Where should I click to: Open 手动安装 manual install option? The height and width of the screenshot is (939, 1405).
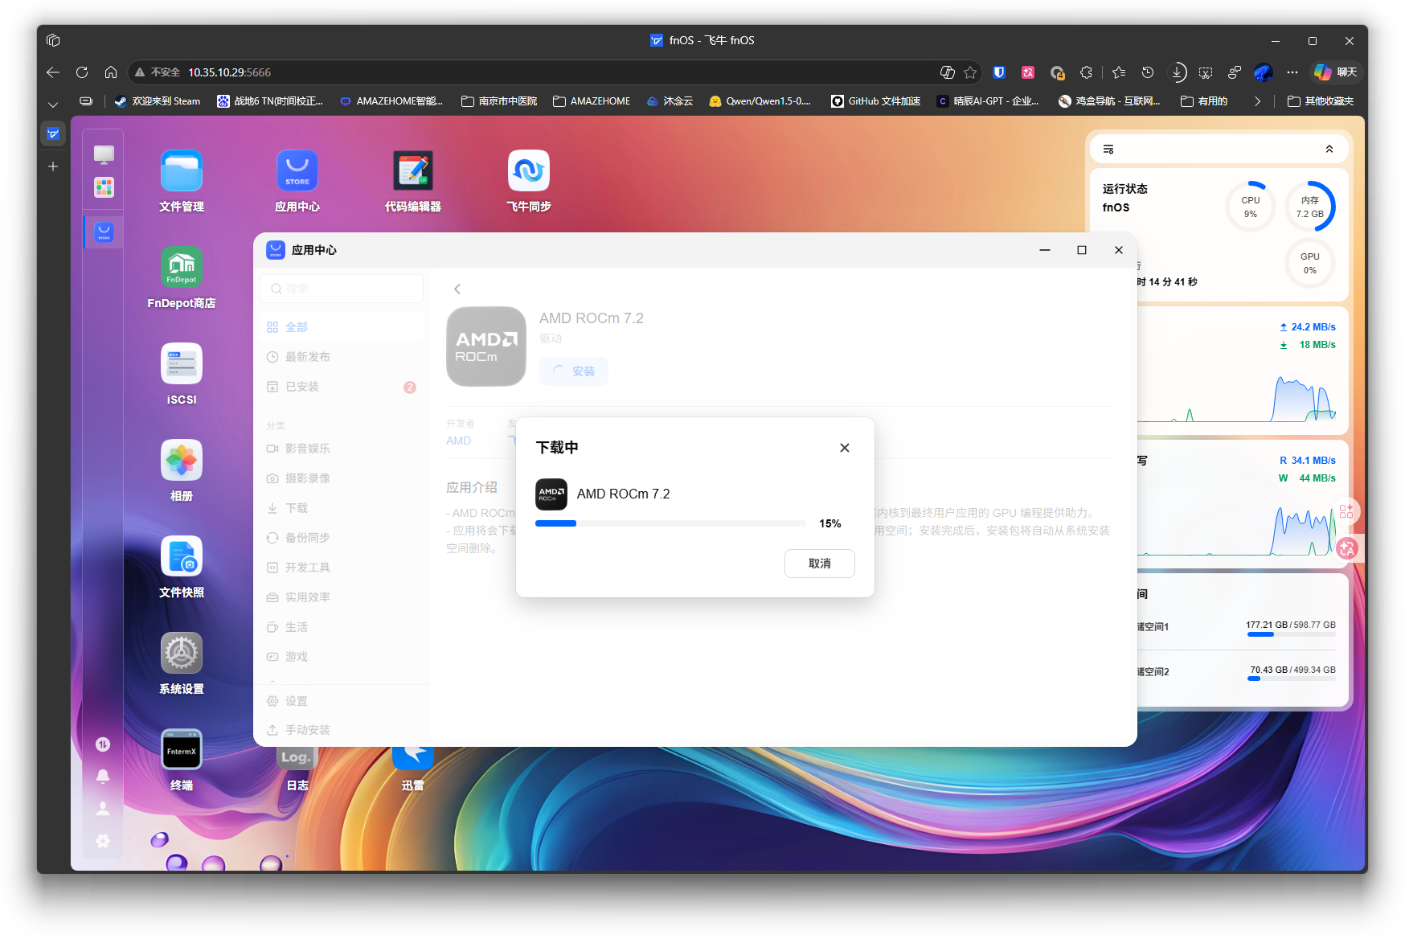tap(342, 730)
